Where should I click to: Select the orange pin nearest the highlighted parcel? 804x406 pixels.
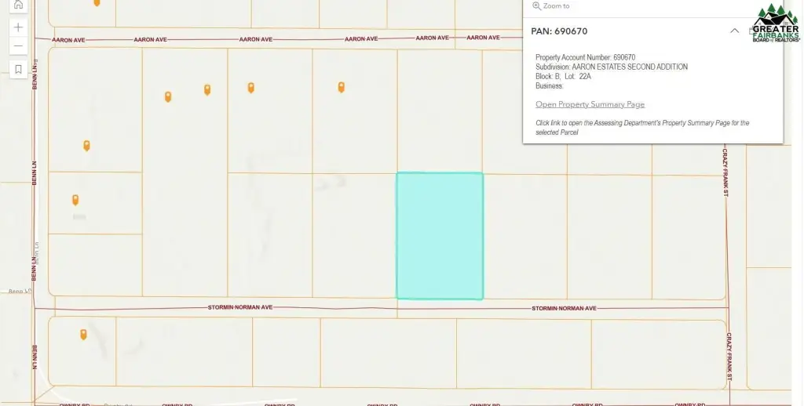pyautogui.click(x=341, y=87)
